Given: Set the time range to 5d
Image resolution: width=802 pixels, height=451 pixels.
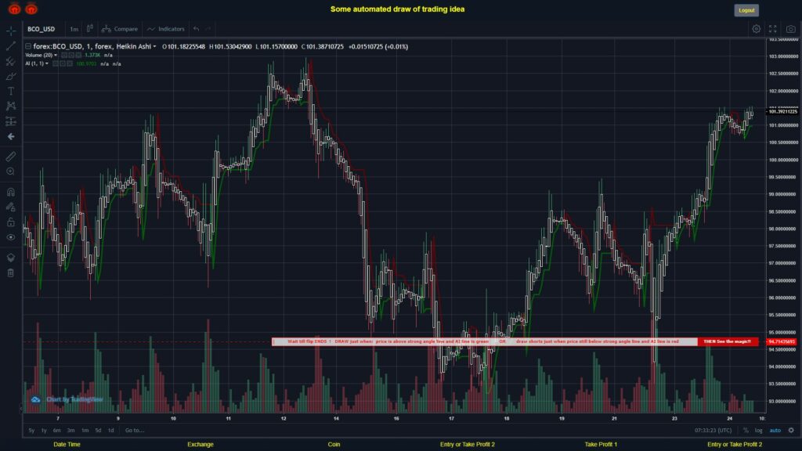Looking at the screenshot, I should [98, 431].
